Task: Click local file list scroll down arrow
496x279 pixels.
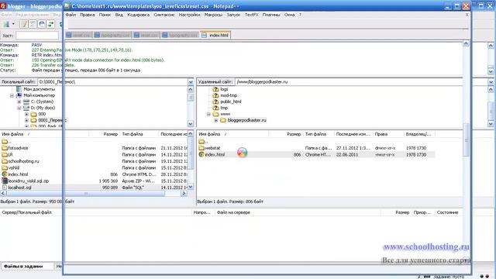Action: [191, 187]
